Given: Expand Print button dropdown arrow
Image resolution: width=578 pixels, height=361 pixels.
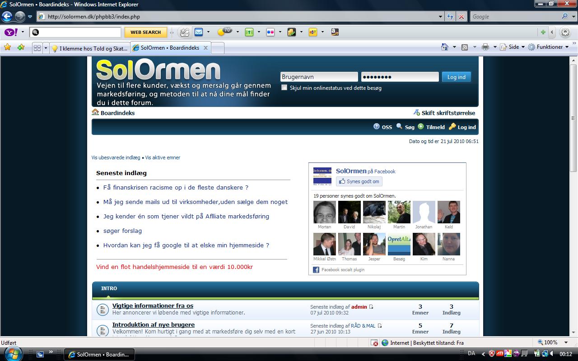Looking at the screenshot, I should point(495,47).
